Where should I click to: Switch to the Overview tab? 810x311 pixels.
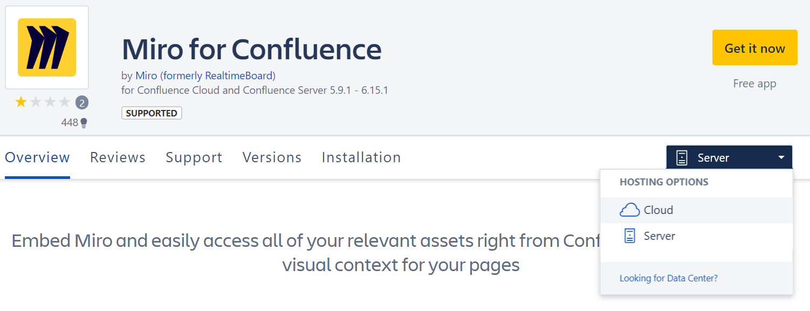(37, 157)
